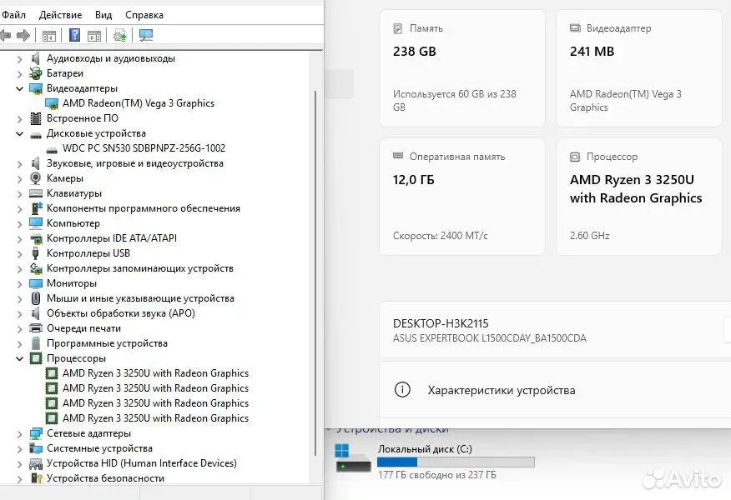Select AMD Radeon(TM) Vega 3 Graphics device

pos(139,103)
